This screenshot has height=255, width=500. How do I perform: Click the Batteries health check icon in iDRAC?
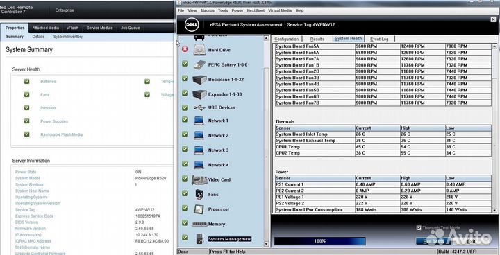[27, 82]
